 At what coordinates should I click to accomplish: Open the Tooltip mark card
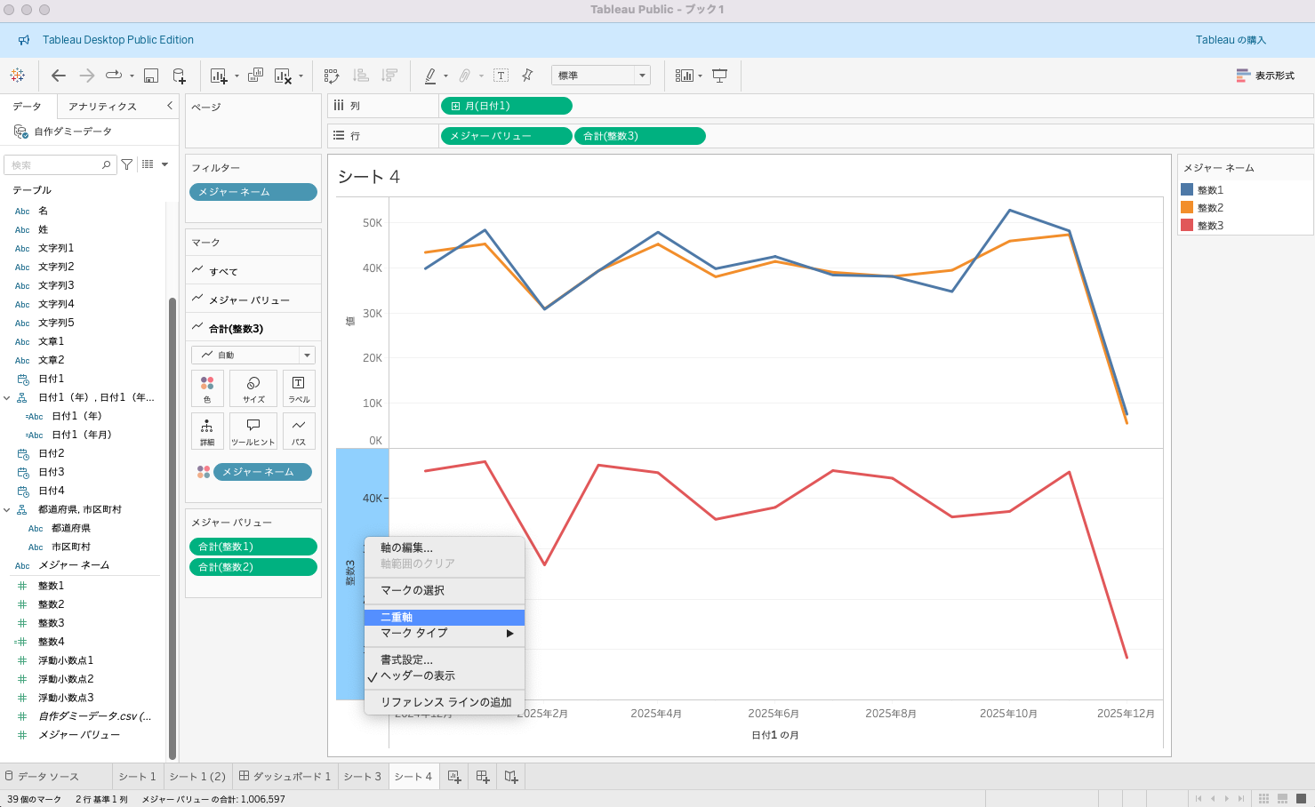[253, 430]
